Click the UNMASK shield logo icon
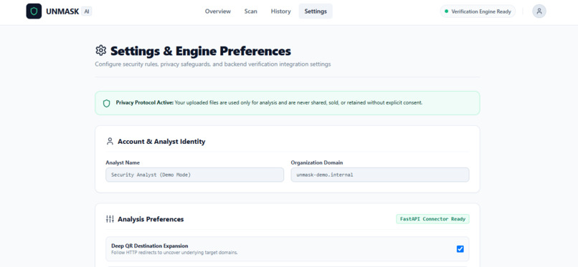This screenshot has width=578, height=267. point(34,11)
